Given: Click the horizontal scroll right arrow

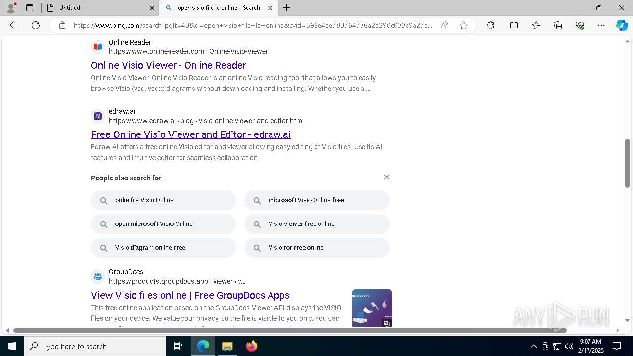Looking at the screenshot, I should click(x=618, y=330).
